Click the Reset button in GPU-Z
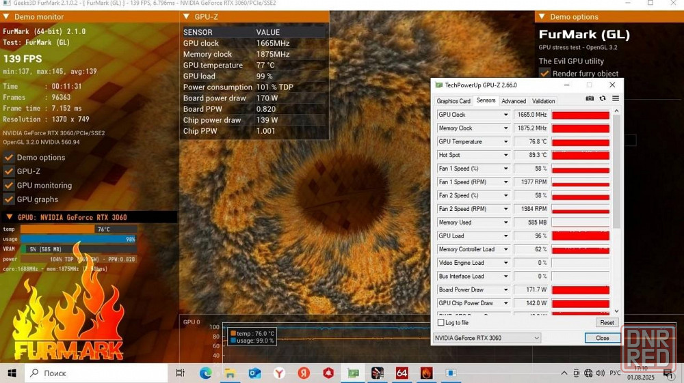The height and width of the screenshot is (383, 684). (607, 322)
